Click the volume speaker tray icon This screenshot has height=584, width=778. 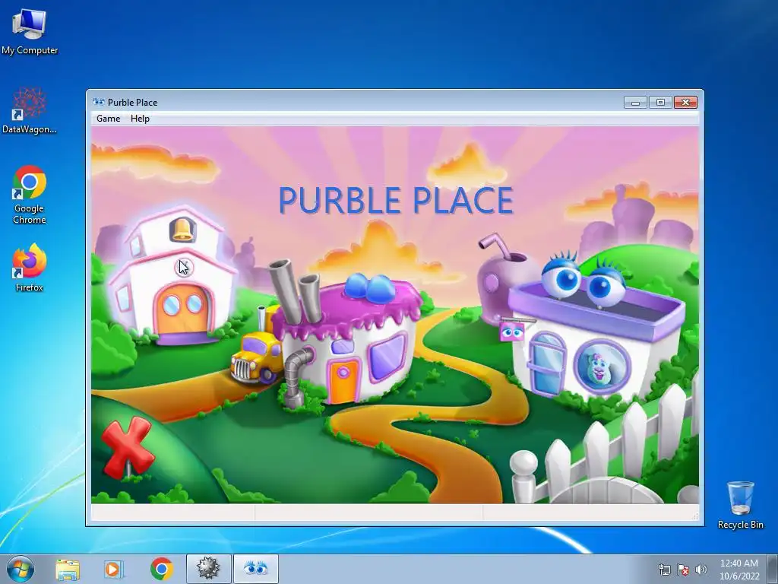[x=701, y=570]
